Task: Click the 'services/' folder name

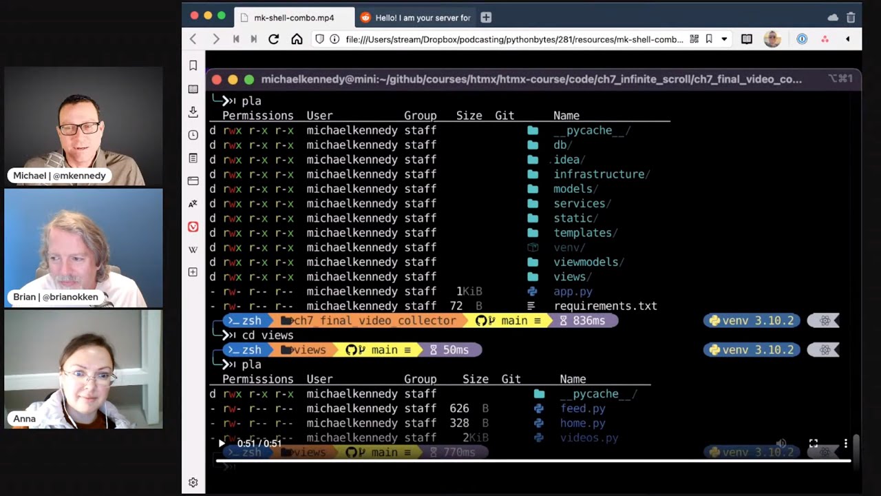Action: tap(582, 203)
